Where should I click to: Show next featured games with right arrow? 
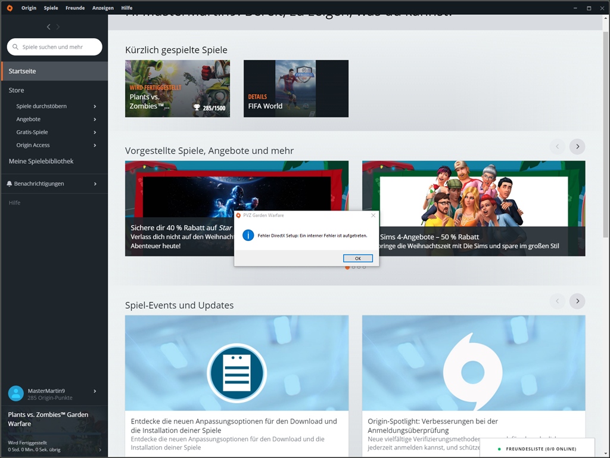[x=577, y=147]
